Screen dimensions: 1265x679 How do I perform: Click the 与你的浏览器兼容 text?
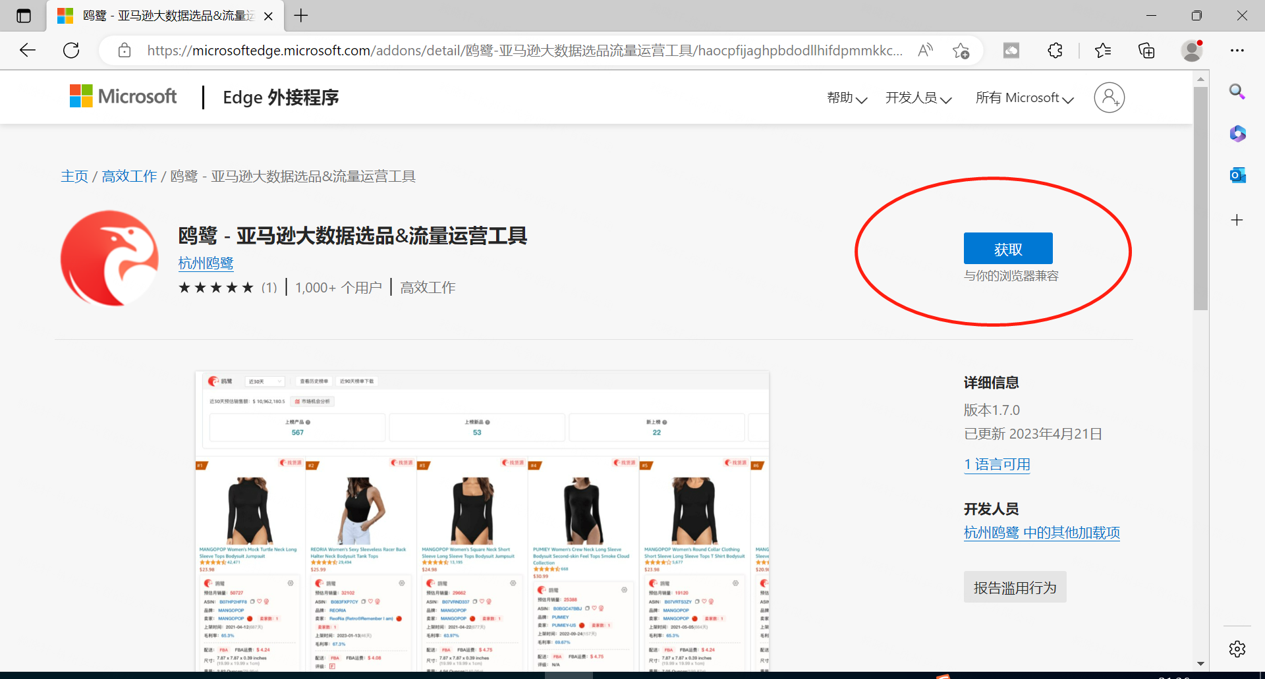pyautogui.click(x=1011, y=276)
